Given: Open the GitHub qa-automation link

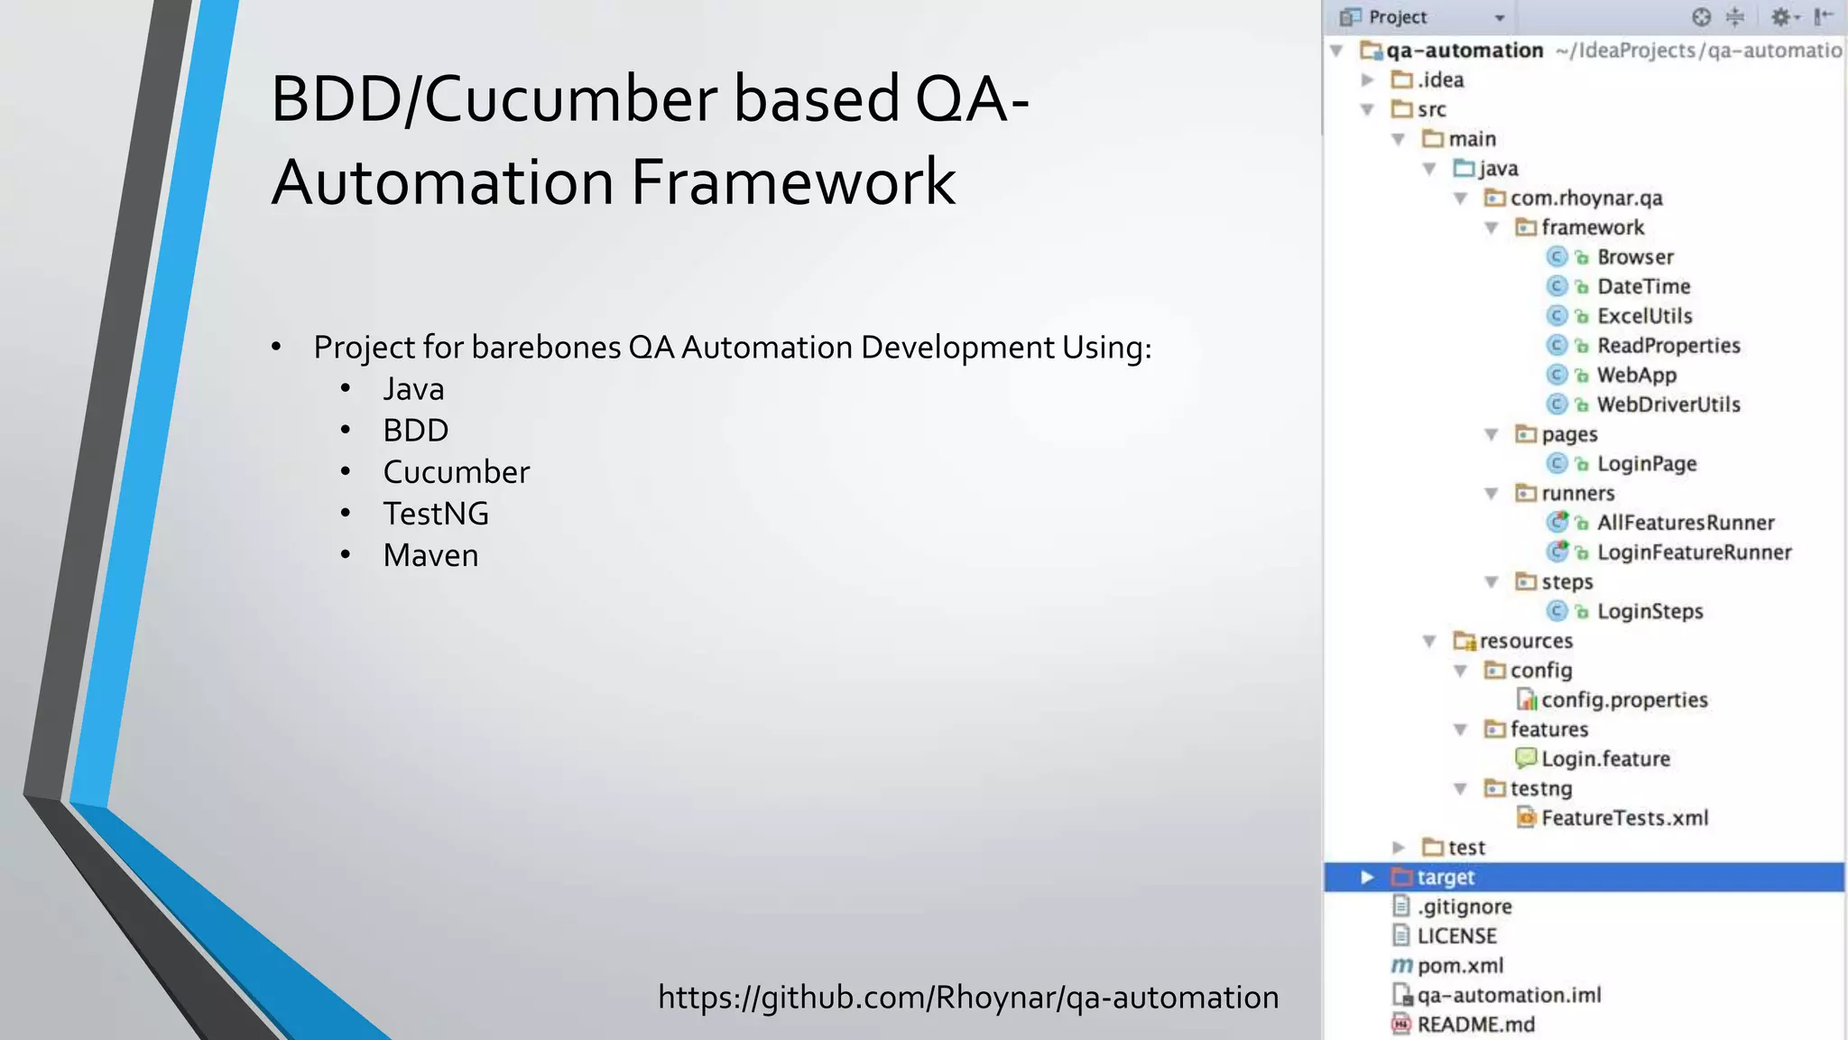Looking at the screenshot, I should [968, 998].
